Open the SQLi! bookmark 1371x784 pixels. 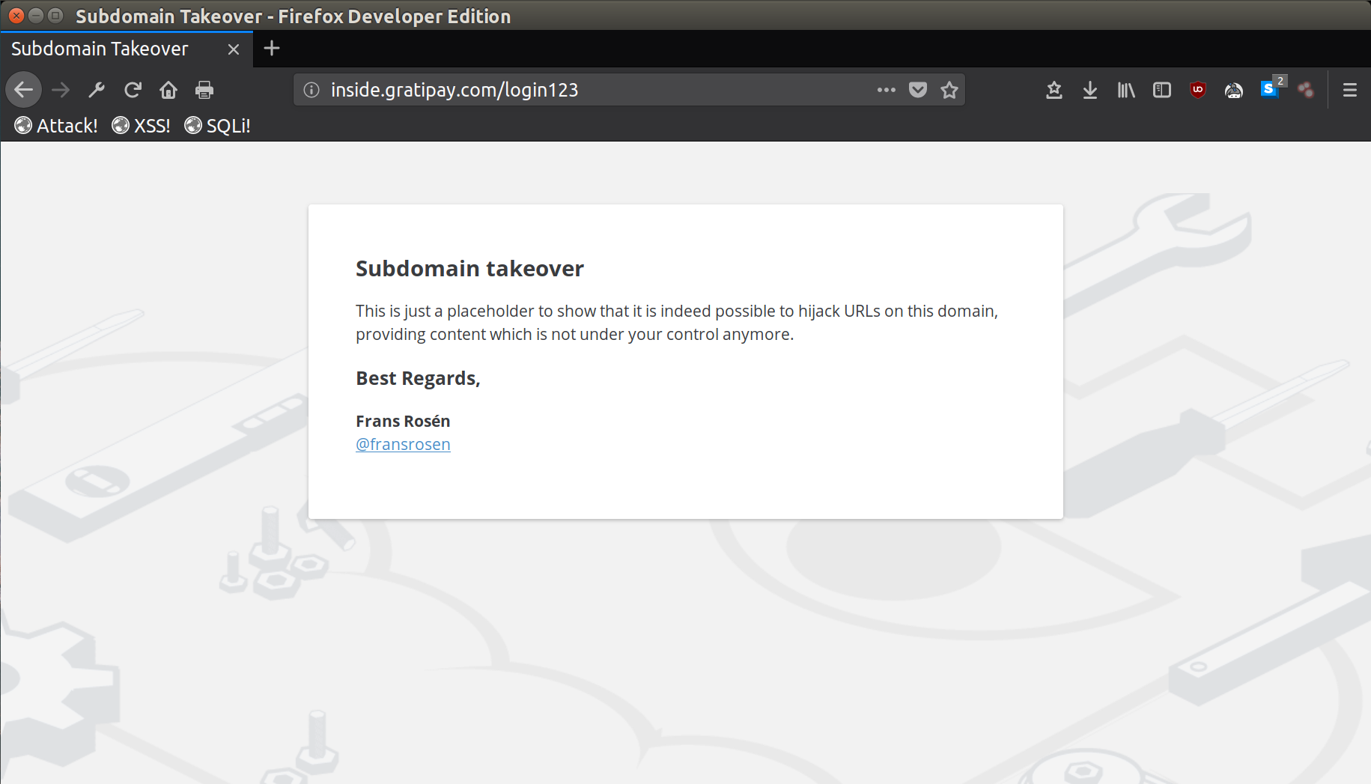[218, 126]
